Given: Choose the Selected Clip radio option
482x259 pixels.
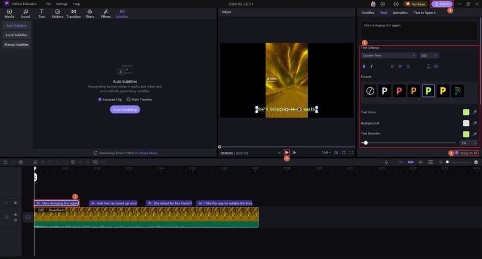Looking at the screenshot, I should tap(100, 99).
